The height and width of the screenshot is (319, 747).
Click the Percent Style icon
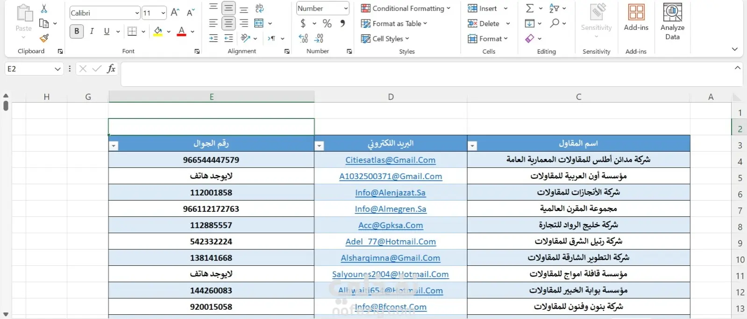(x=327, y=23)
